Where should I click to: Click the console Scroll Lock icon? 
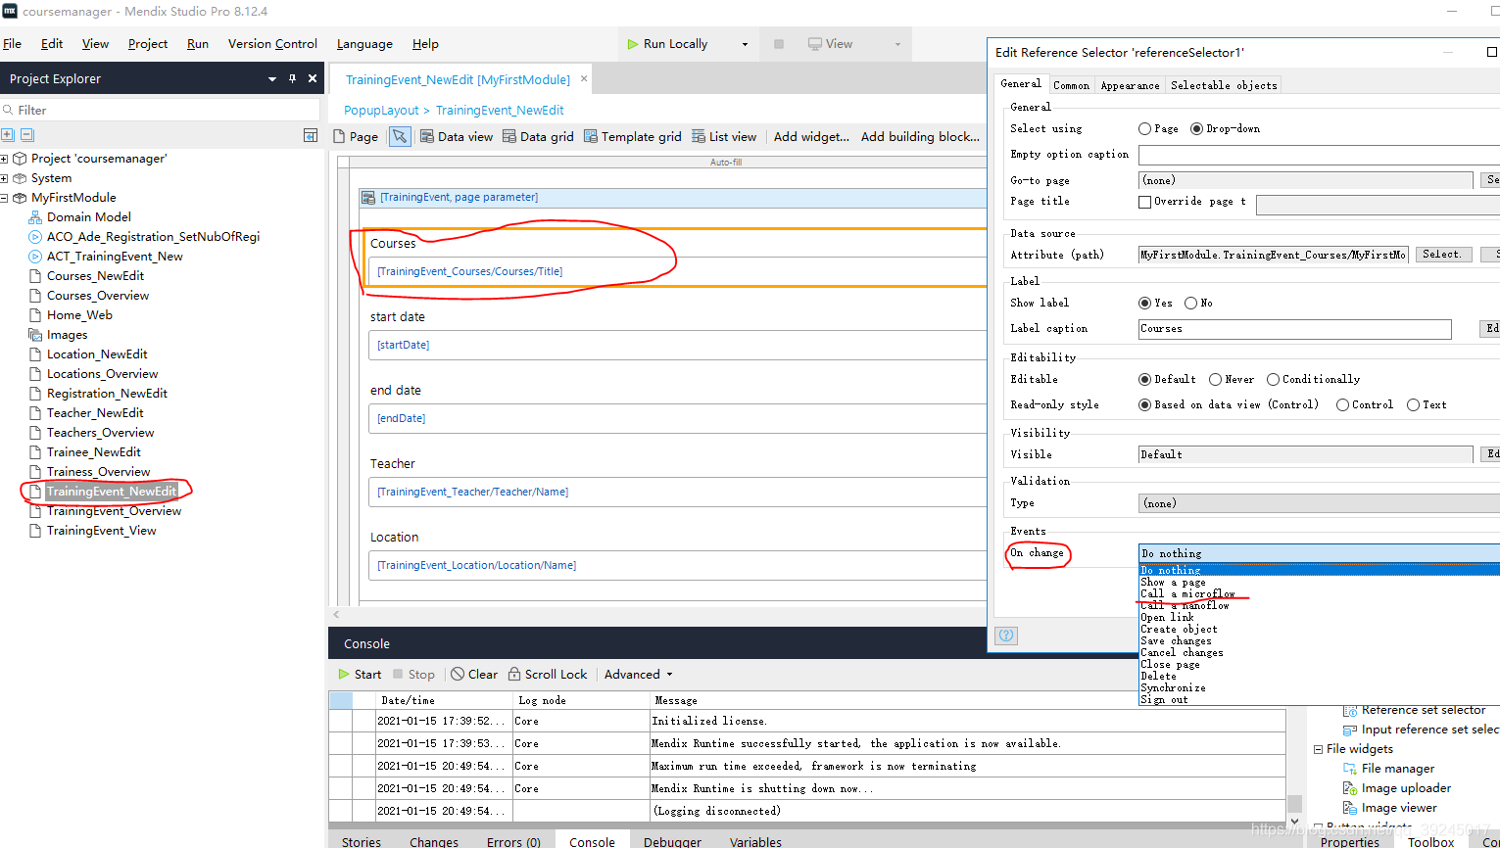click(514, 675)
